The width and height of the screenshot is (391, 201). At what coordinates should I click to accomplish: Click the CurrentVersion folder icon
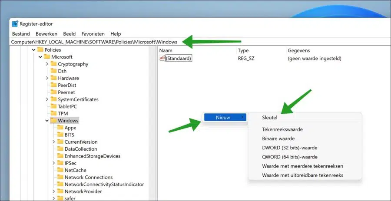(60, 142)
